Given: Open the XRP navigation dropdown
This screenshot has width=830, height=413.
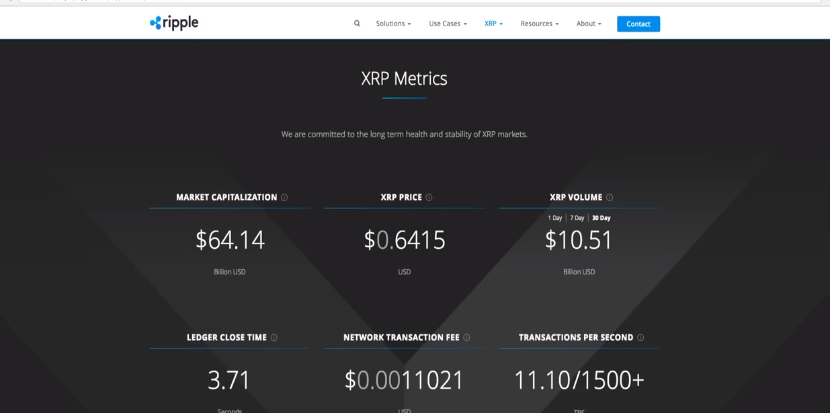Looking at the screenshot, I should pos(493,24).
